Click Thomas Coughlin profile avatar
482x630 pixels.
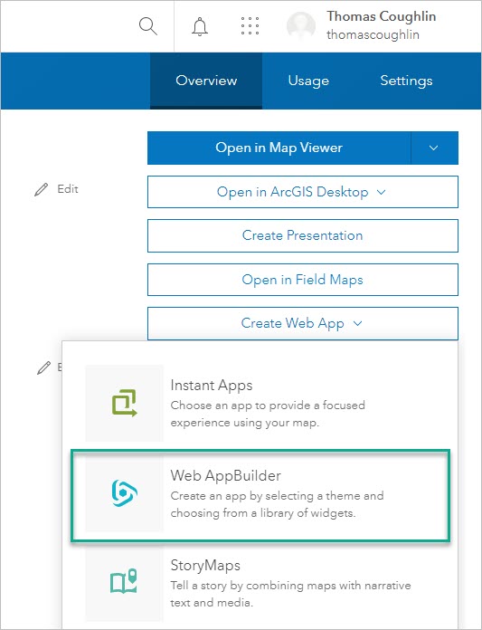301,26
